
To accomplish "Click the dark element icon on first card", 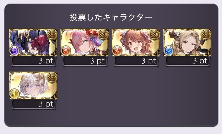I will tap(15, 51).
